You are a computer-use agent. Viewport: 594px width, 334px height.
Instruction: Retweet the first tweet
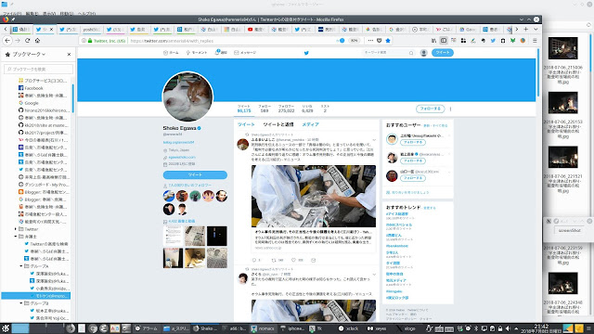click(x=274, y=260)
